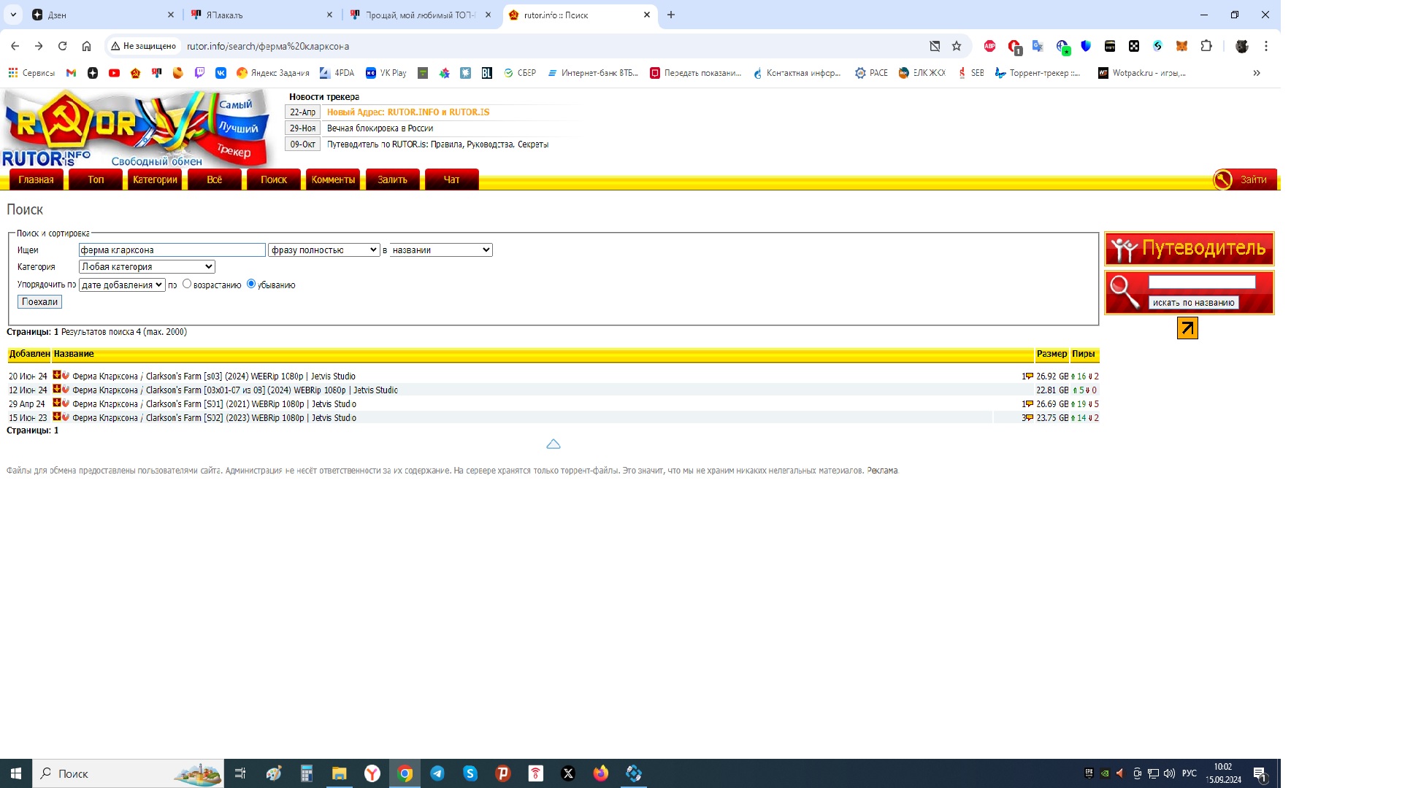Open the Chrome three-dot menu

click(x=1266, y=46)
